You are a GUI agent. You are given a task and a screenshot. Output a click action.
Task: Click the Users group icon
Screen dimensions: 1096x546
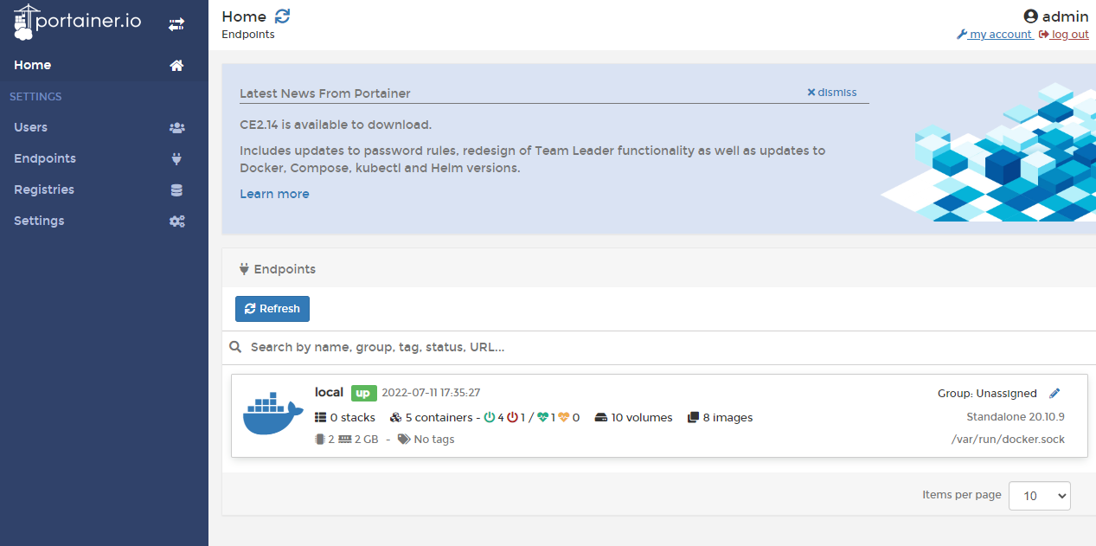[x=176, y=128]
